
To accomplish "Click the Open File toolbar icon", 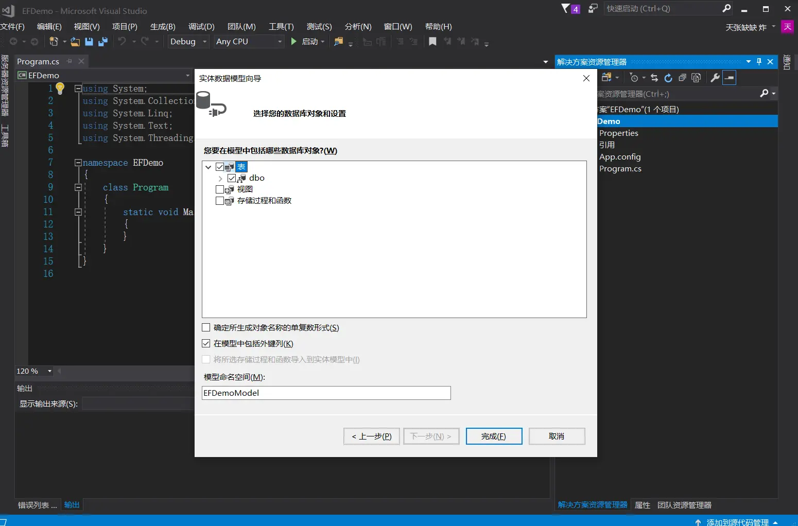I will [x=75, y=41].
